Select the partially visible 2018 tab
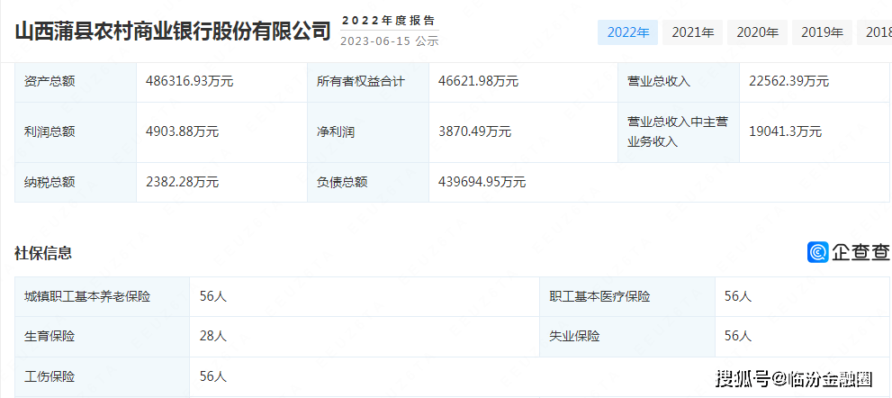The width and height of the screenshot is (892, 398). click(876, 32)
